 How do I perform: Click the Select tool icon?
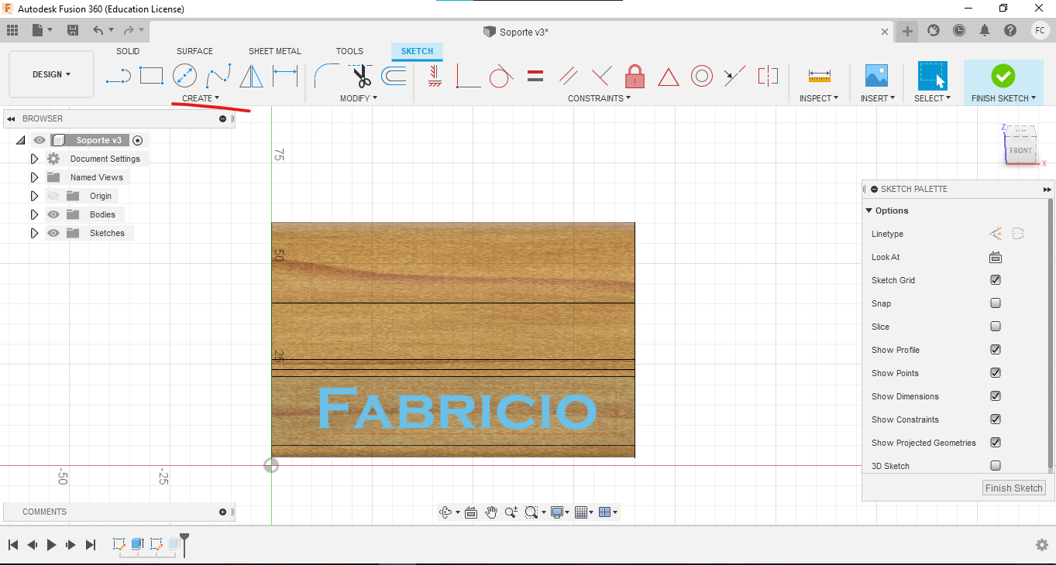(932, 76)
